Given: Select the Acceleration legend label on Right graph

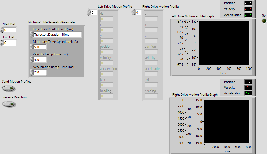Looking at the screenshot, I should 233,93.
